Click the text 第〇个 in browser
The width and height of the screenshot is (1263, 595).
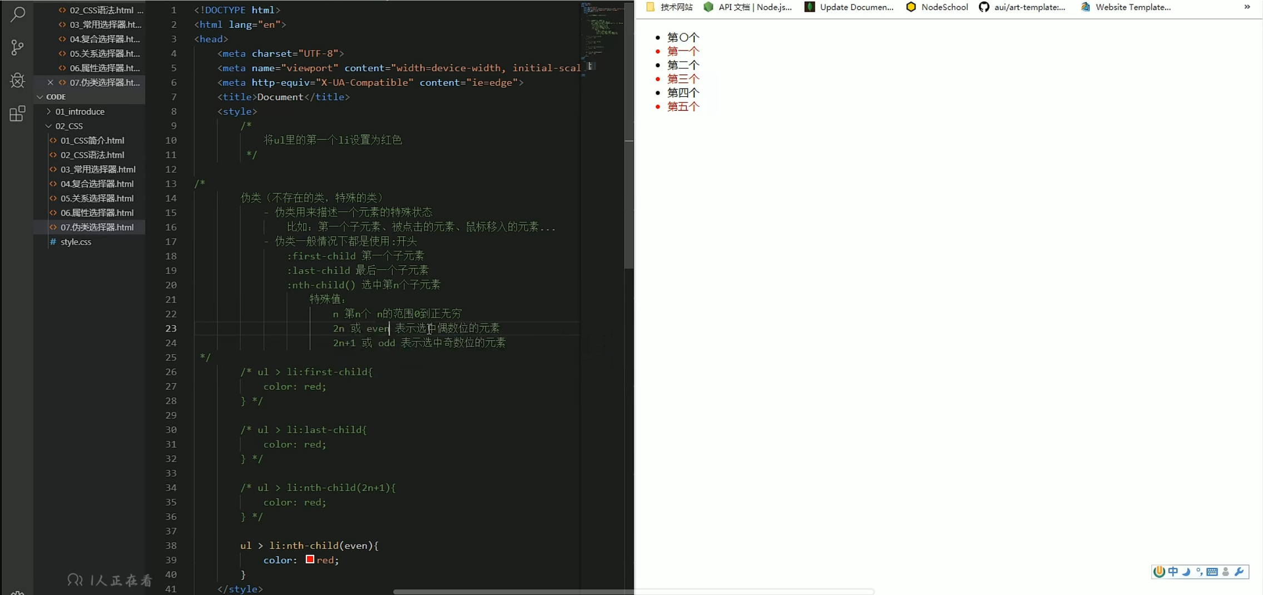[x=683, y=37]
